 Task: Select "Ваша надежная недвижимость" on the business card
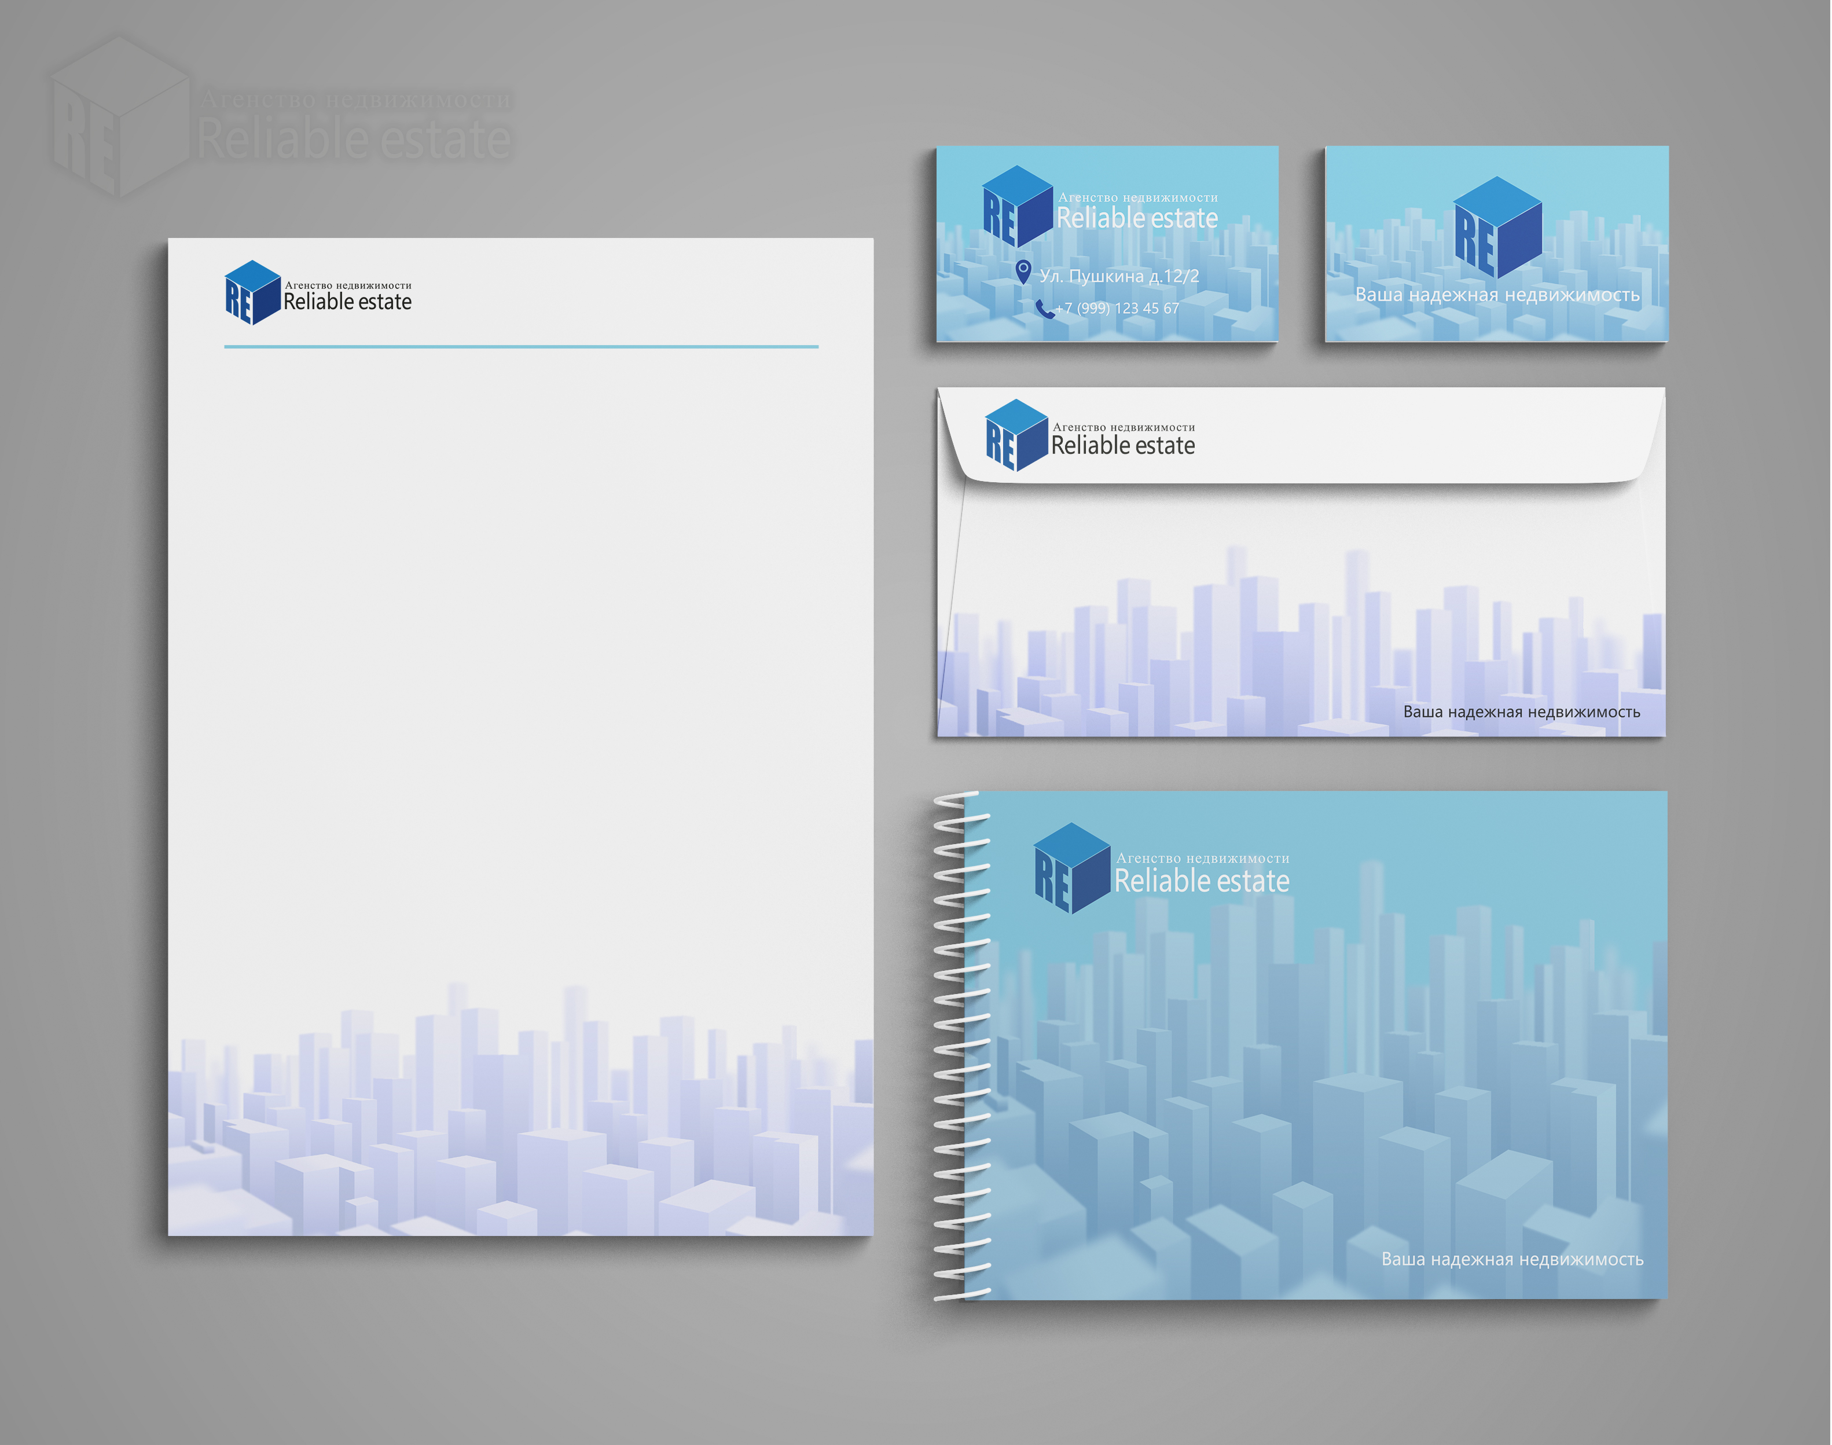pos(1498,295)
